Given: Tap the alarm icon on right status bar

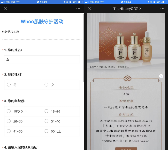Looking at the screenshot, I should pos(154,2).
